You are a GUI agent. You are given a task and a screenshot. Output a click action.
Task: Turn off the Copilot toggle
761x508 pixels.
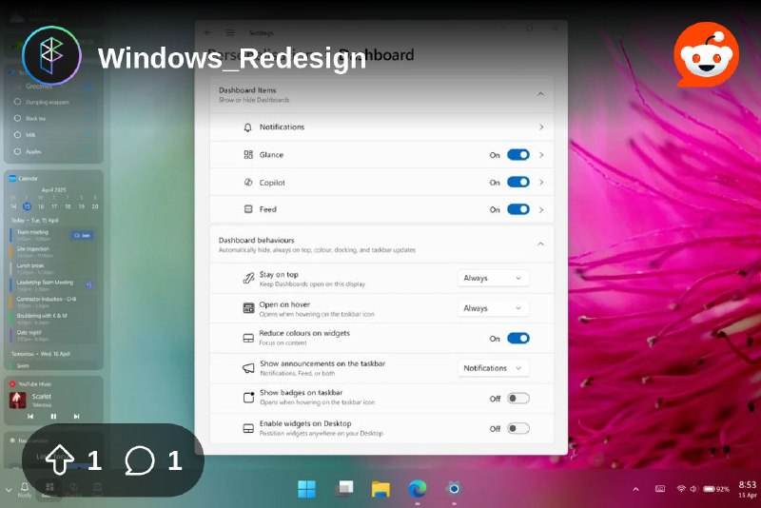click(x=518, y=182)
